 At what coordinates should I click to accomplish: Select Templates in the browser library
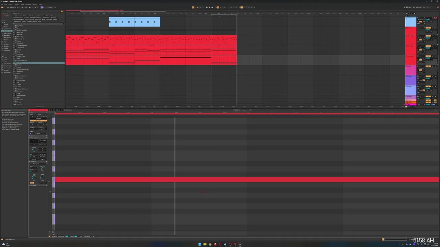click(x=6, y=50)
